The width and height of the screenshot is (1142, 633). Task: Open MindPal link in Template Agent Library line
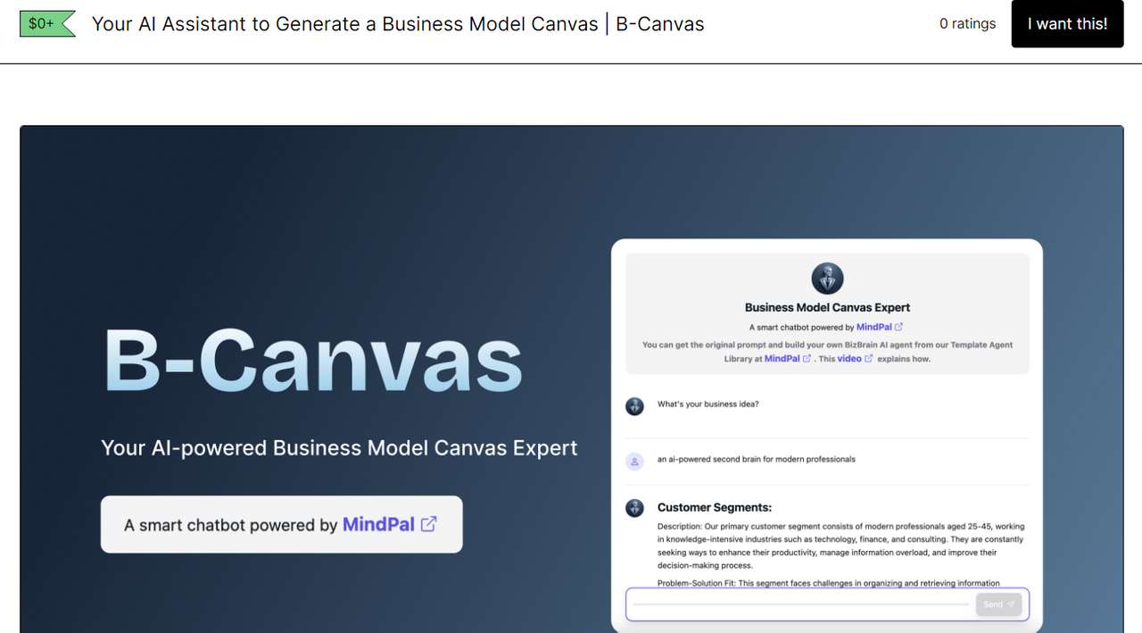pos(782,359)
